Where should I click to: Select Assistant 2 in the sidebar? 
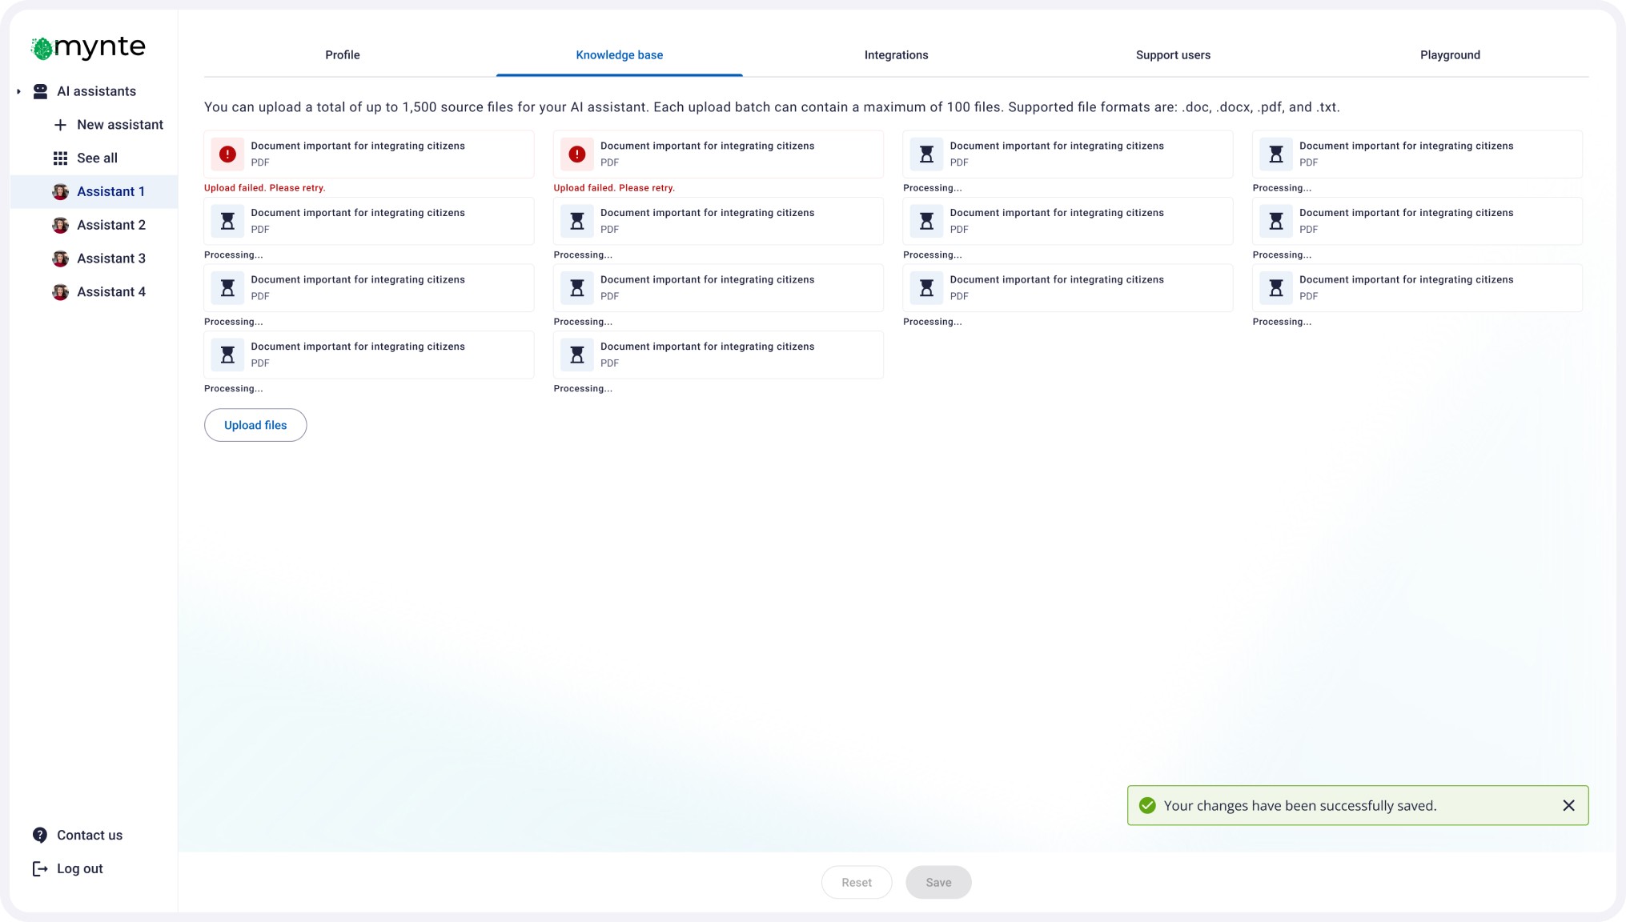click(110, 225)
